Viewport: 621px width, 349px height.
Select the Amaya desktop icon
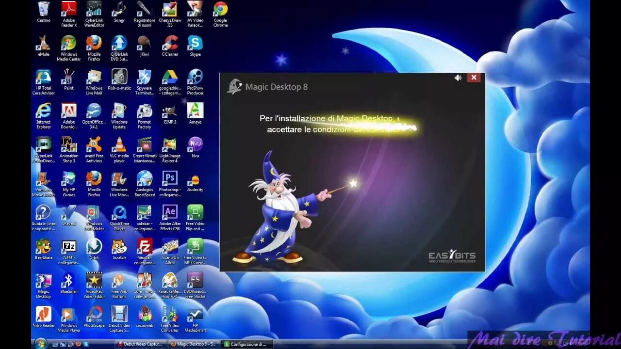pos(195,113)
